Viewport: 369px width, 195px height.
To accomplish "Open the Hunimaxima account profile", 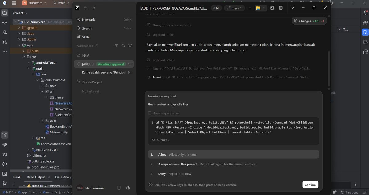I will pos(90,188).
